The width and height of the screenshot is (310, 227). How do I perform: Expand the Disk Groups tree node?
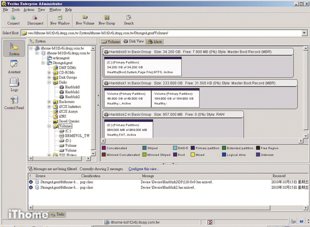49,77
